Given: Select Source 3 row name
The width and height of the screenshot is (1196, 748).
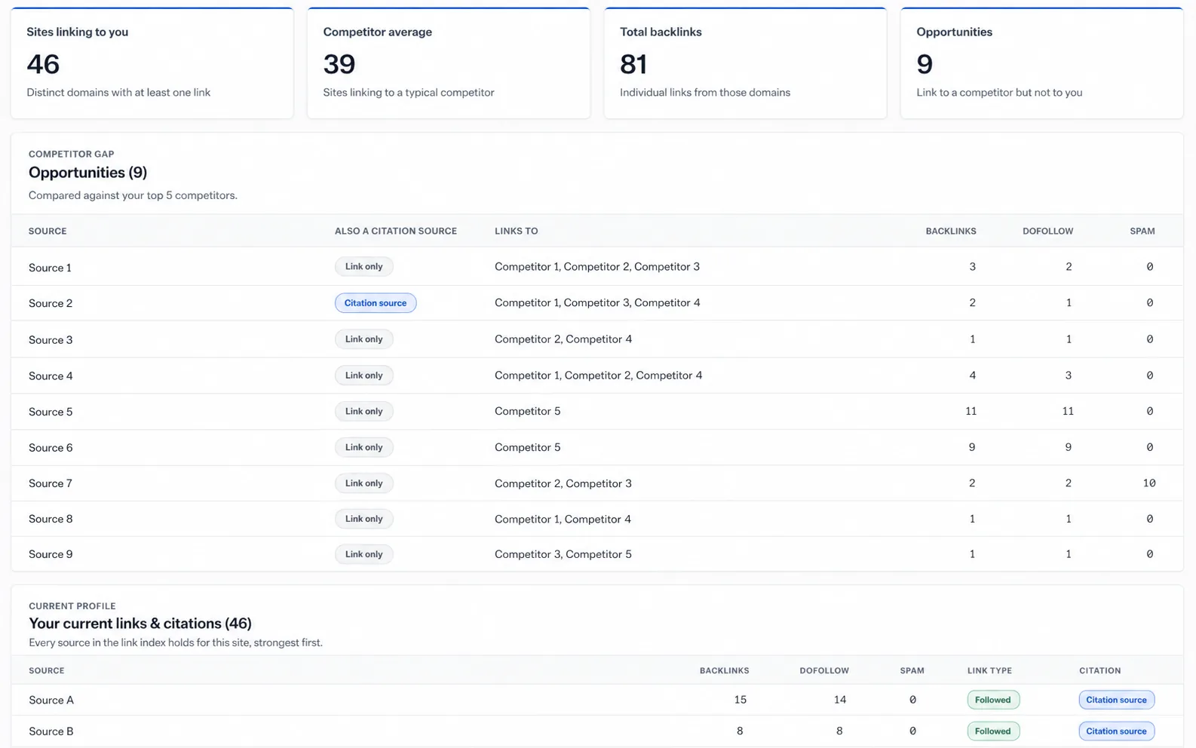Looking at the screenshot, I should (51, 340).
